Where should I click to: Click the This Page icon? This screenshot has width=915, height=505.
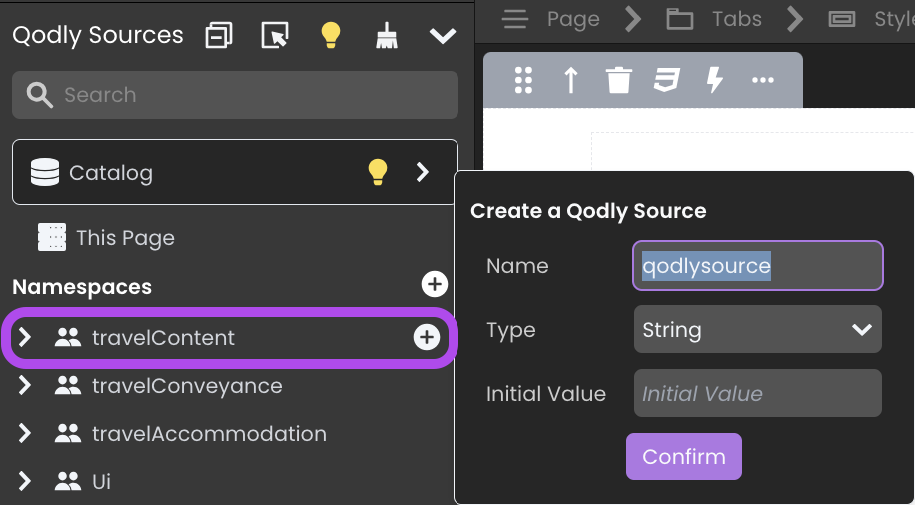coord(52,237)
